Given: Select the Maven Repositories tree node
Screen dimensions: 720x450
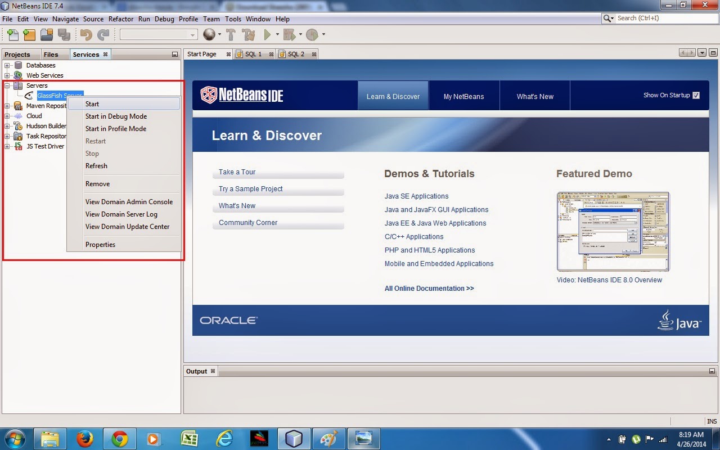Looking at the screenshot, I should tap(47, 106).
